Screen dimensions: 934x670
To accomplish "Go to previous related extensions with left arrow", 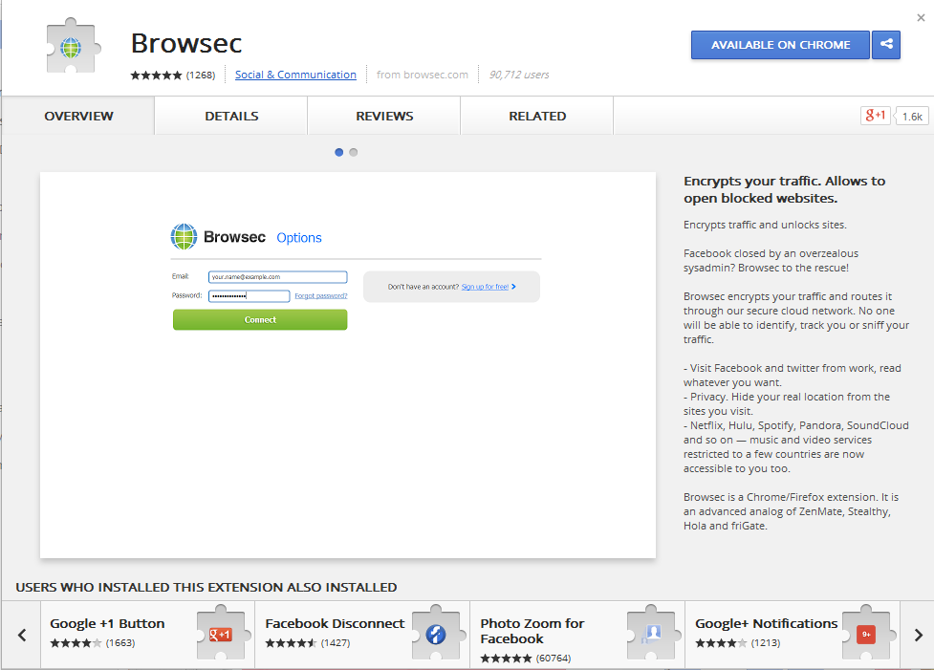I will [x=22, y=635].
